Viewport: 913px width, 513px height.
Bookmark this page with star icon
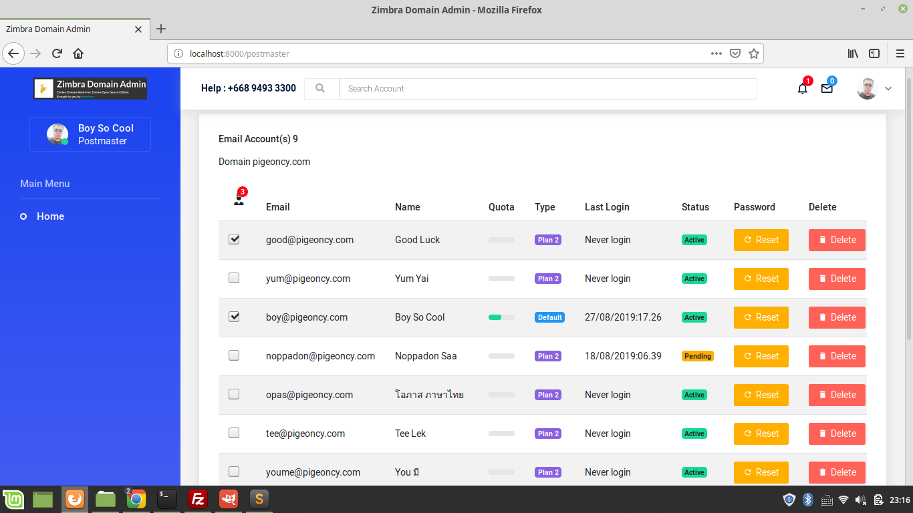point(754,53)
